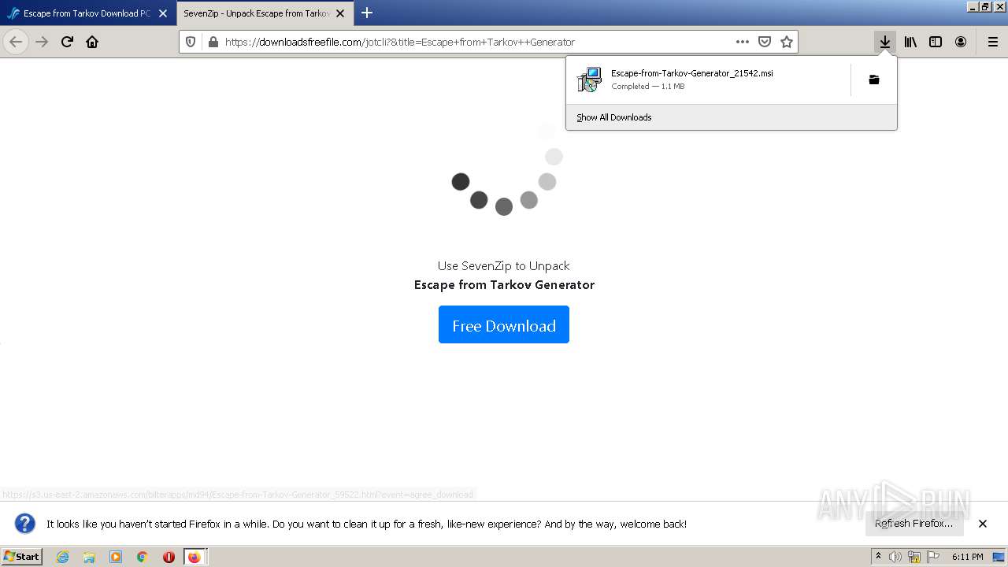Launch Internet Explorer from taskbar
Image resolution: width=1008 pixels, height=567 pixels.
coord(63,557)
